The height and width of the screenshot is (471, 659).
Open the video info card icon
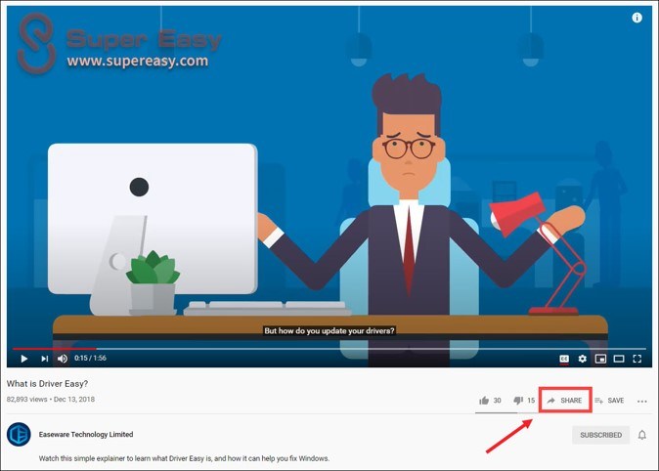[637, 18]
